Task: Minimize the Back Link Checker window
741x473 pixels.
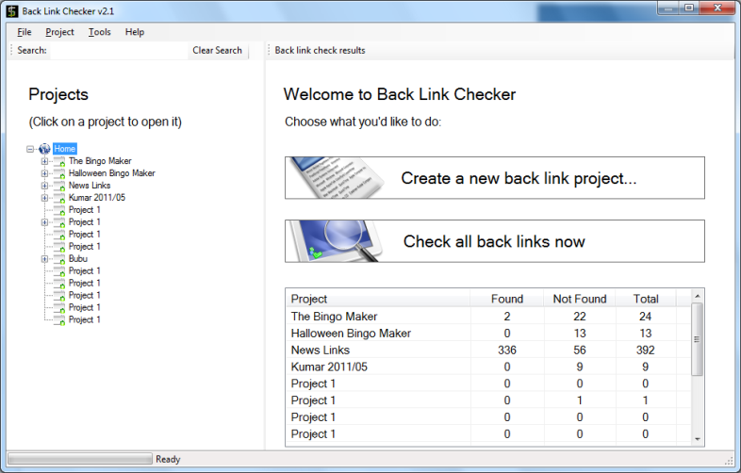Action: pyautogui.click(x=668, y=8)
